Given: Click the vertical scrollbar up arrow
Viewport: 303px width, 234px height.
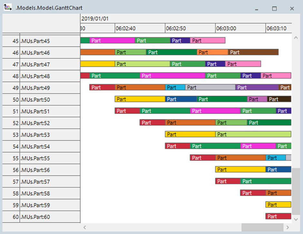Looking at the screenshot, I should (296, 38).
